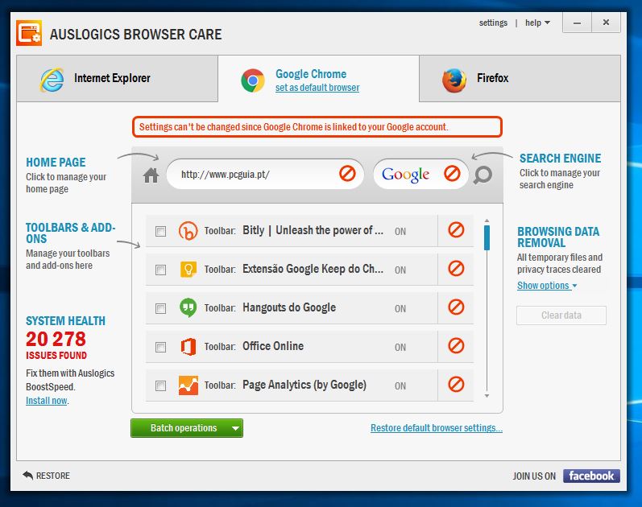Click scrollbar down arrow in toolbars list

pyautogui.click(x=487, y=396)
